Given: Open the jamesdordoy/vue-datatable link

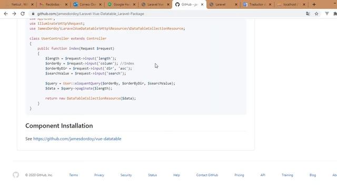Looking at the screenshot, I should (x=77, y=139).
